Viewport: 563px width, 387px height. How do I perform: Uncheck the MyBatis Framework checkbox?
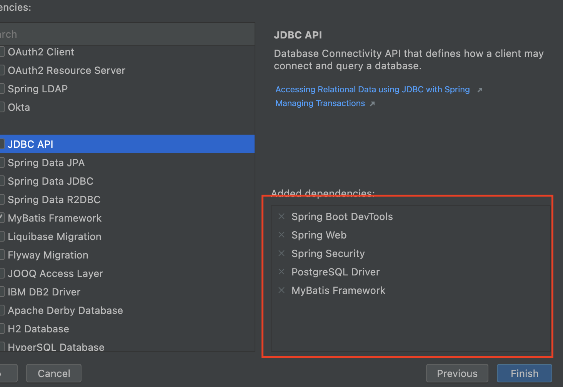pyautogui.click(x=2, y=218)
